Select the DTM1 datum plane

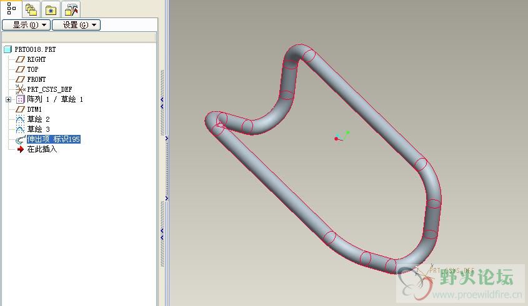click(34, 109)
